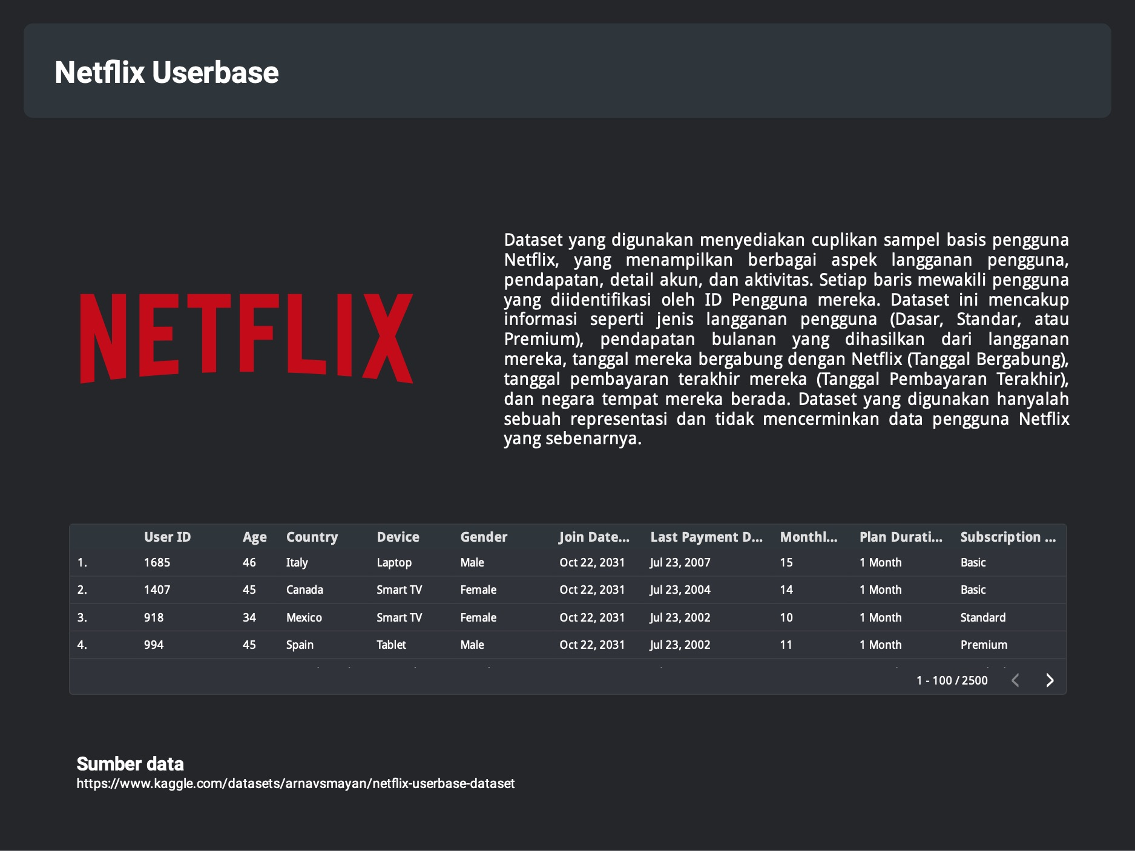This screenshot has height=851, width=1135.
Task: Sort table by Age column header
Action: [254, 537]
